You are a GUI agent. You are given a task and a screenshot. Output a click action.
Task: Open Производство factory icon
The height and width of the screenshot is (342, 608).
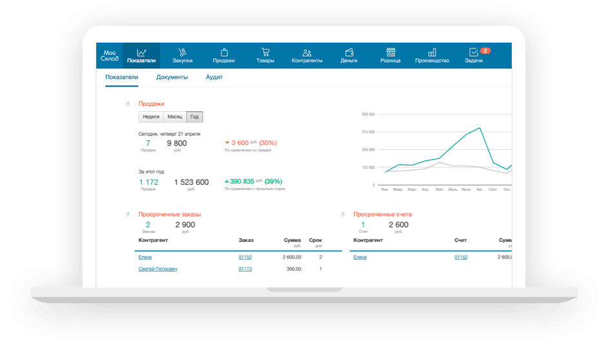(432, 52)
